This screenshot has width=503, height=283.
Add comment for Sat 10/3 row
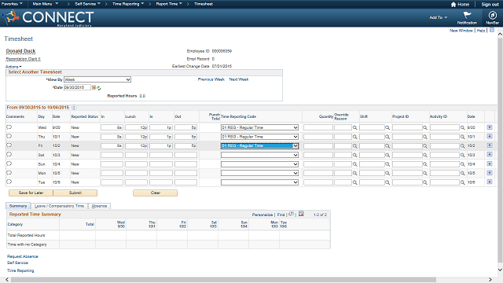pos(9,154)
